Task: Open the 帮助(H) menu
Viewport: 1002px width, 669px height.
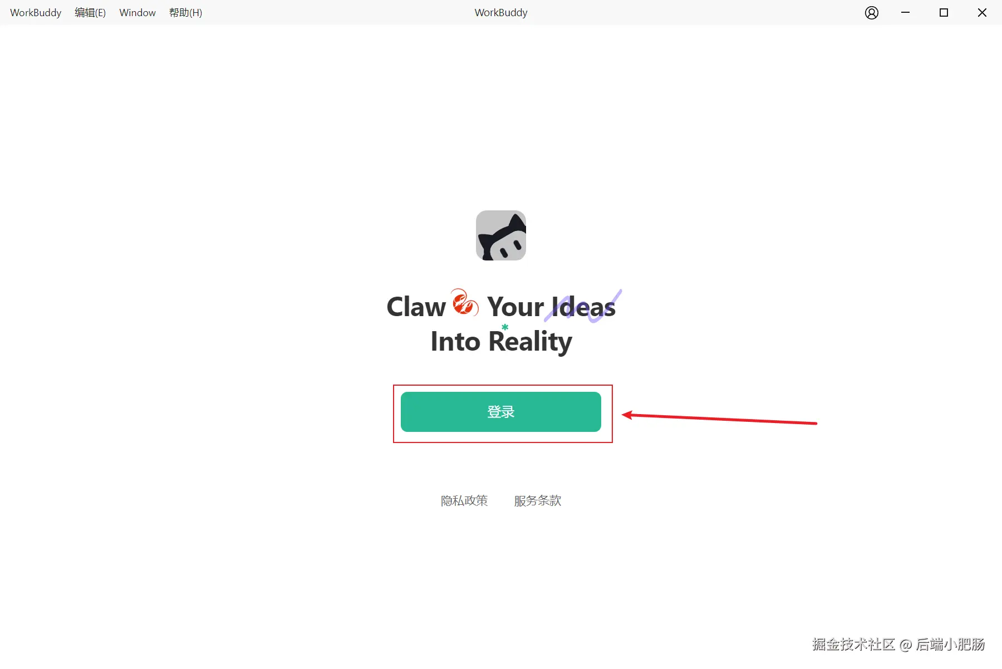Action: pyautogui.click(x=185, y=13)
